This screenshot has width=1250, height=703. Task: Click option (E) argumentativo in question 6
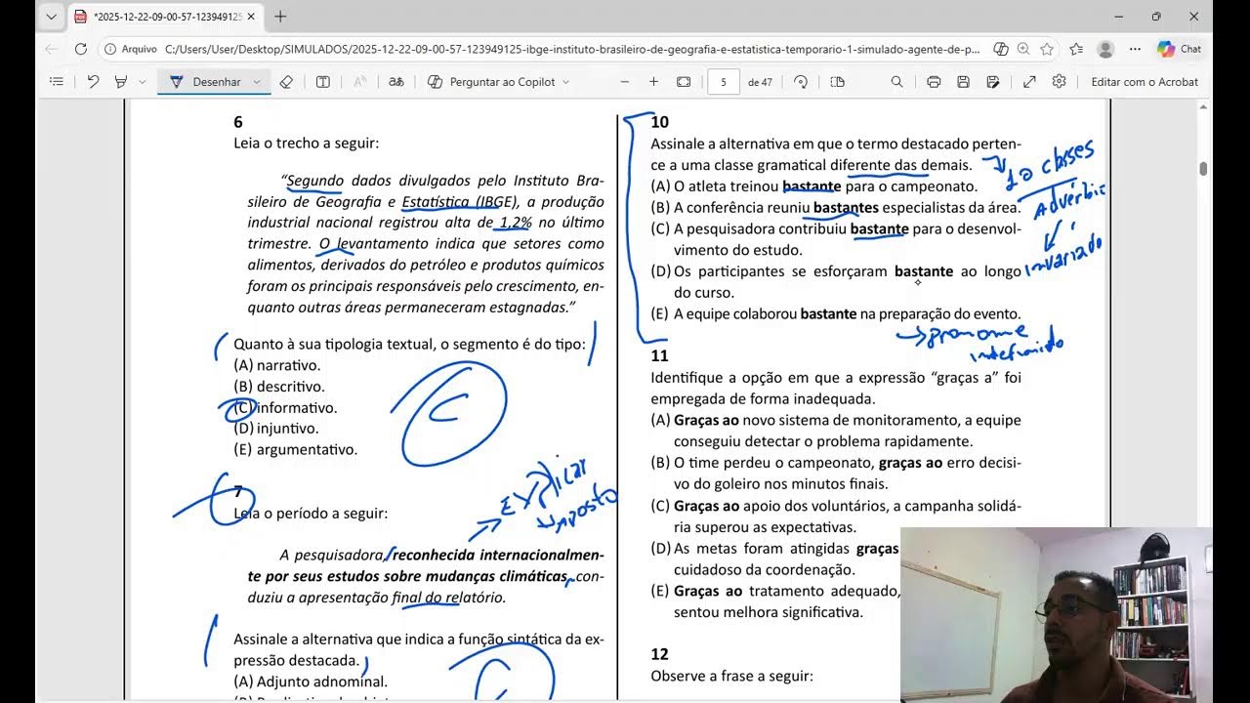296,450
